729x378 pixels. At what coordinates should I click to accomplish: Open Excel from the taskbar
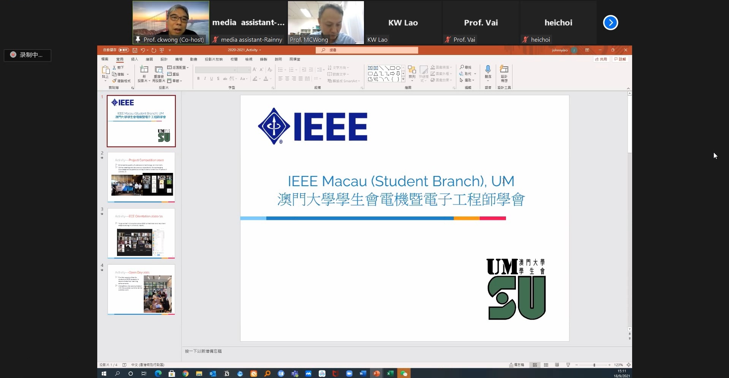pyautogui.click(x=390, y=373)
